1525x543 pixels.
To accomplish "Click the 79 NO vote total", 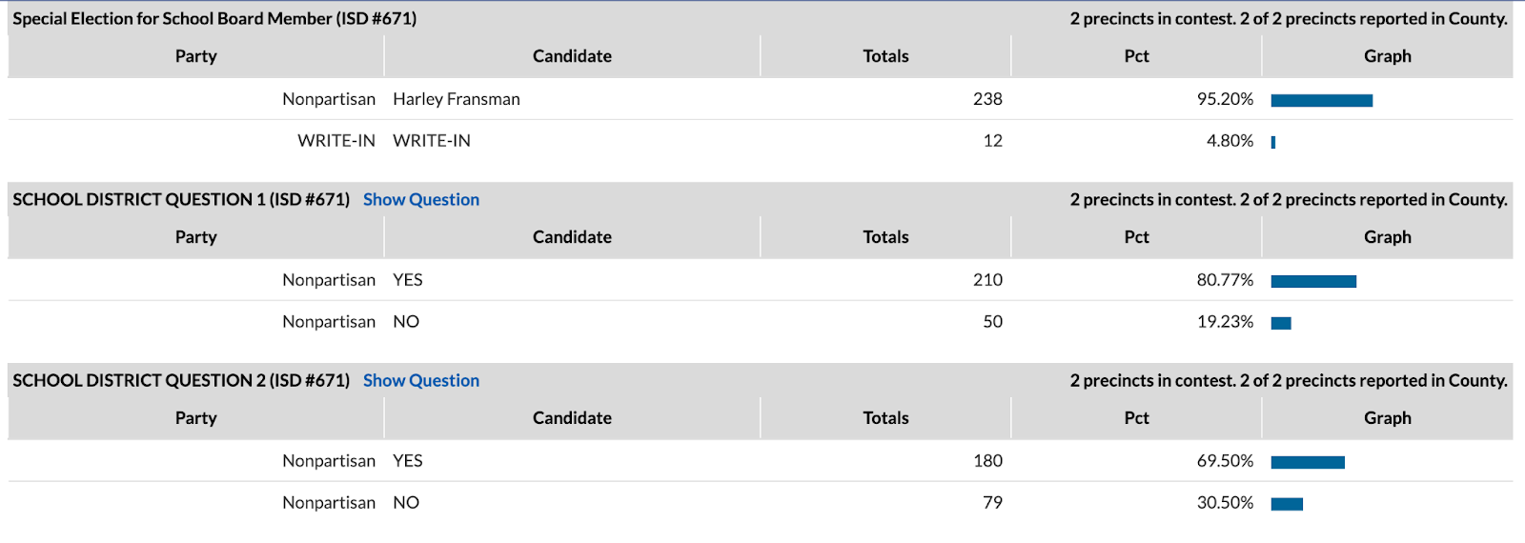I will tap(992, 503).
